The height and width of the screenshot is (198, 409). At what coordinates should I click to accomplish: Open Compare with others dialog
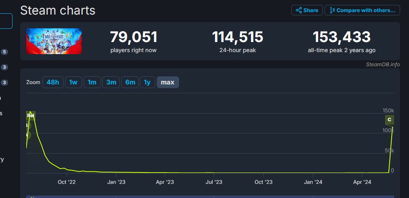click(362, 10)
